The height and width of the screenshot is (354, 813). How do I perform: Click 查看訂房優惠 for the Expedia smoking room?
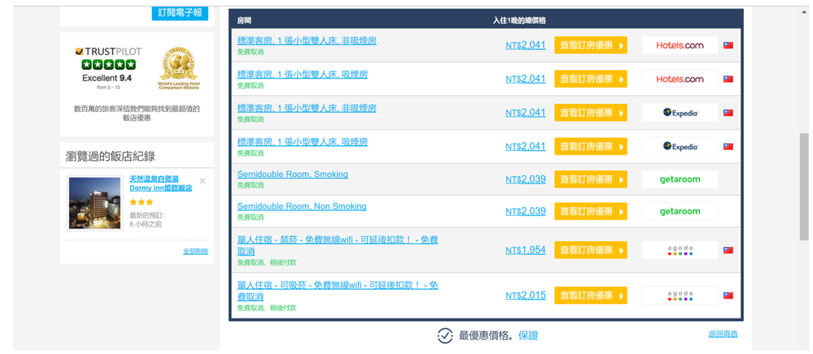pyautogui.click(x=591, y=146)
